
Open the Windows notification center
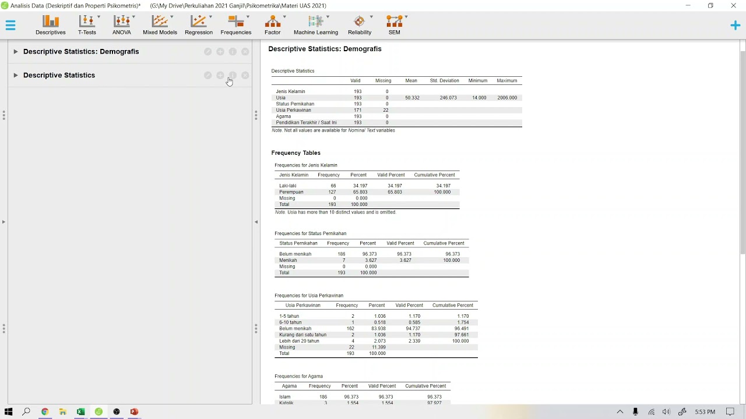pos(730,412)
